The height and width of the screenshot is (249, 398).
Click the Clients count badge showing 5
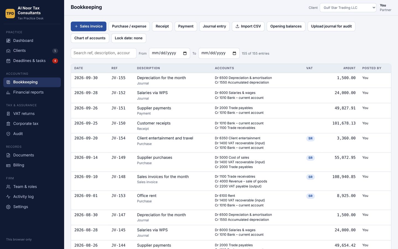(55, 51)
